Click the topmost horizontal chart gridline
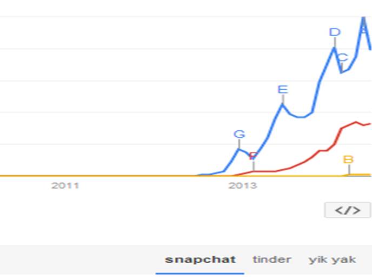The height and width of the screenshot is (280, 372). tap(162, 17)
